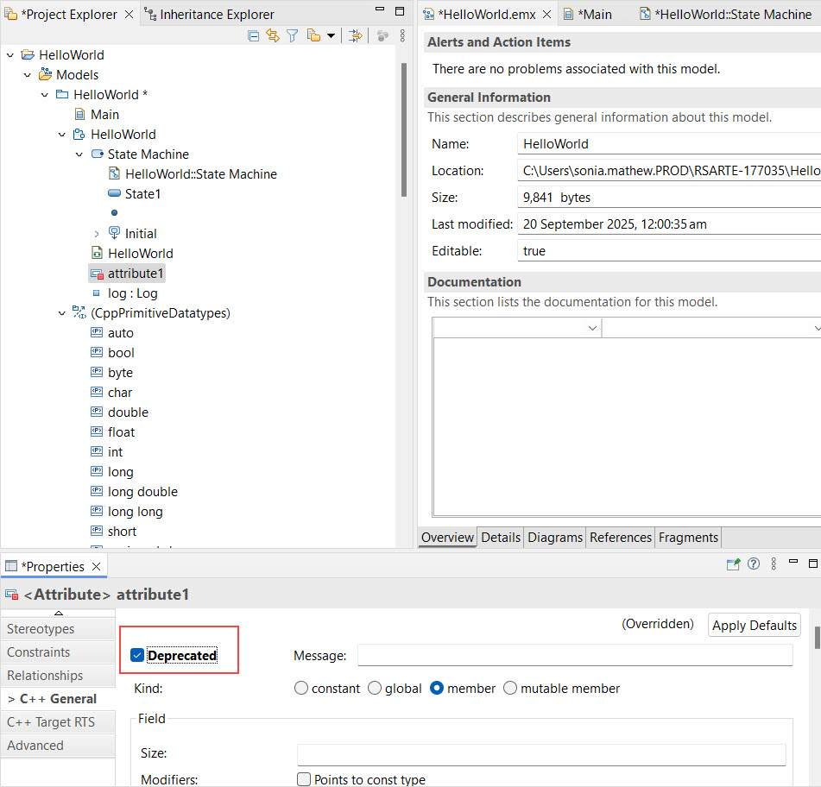Close the HelloWorld.emx editor tab

pos(546,15)
